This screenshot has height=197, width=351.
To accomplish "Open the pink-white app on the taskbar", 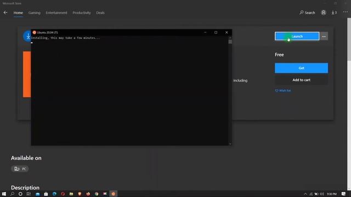I will tap(105, 194).
